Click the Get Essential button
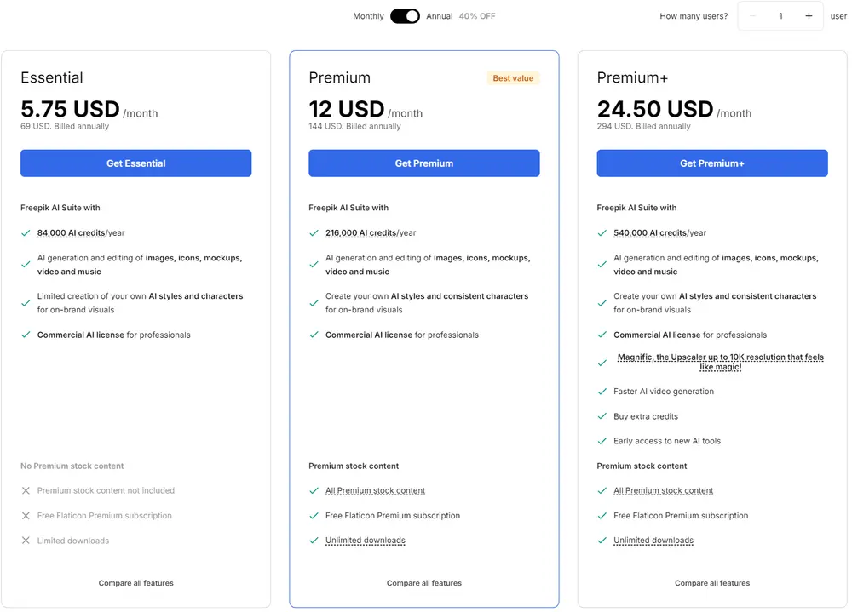 [135, 163]
